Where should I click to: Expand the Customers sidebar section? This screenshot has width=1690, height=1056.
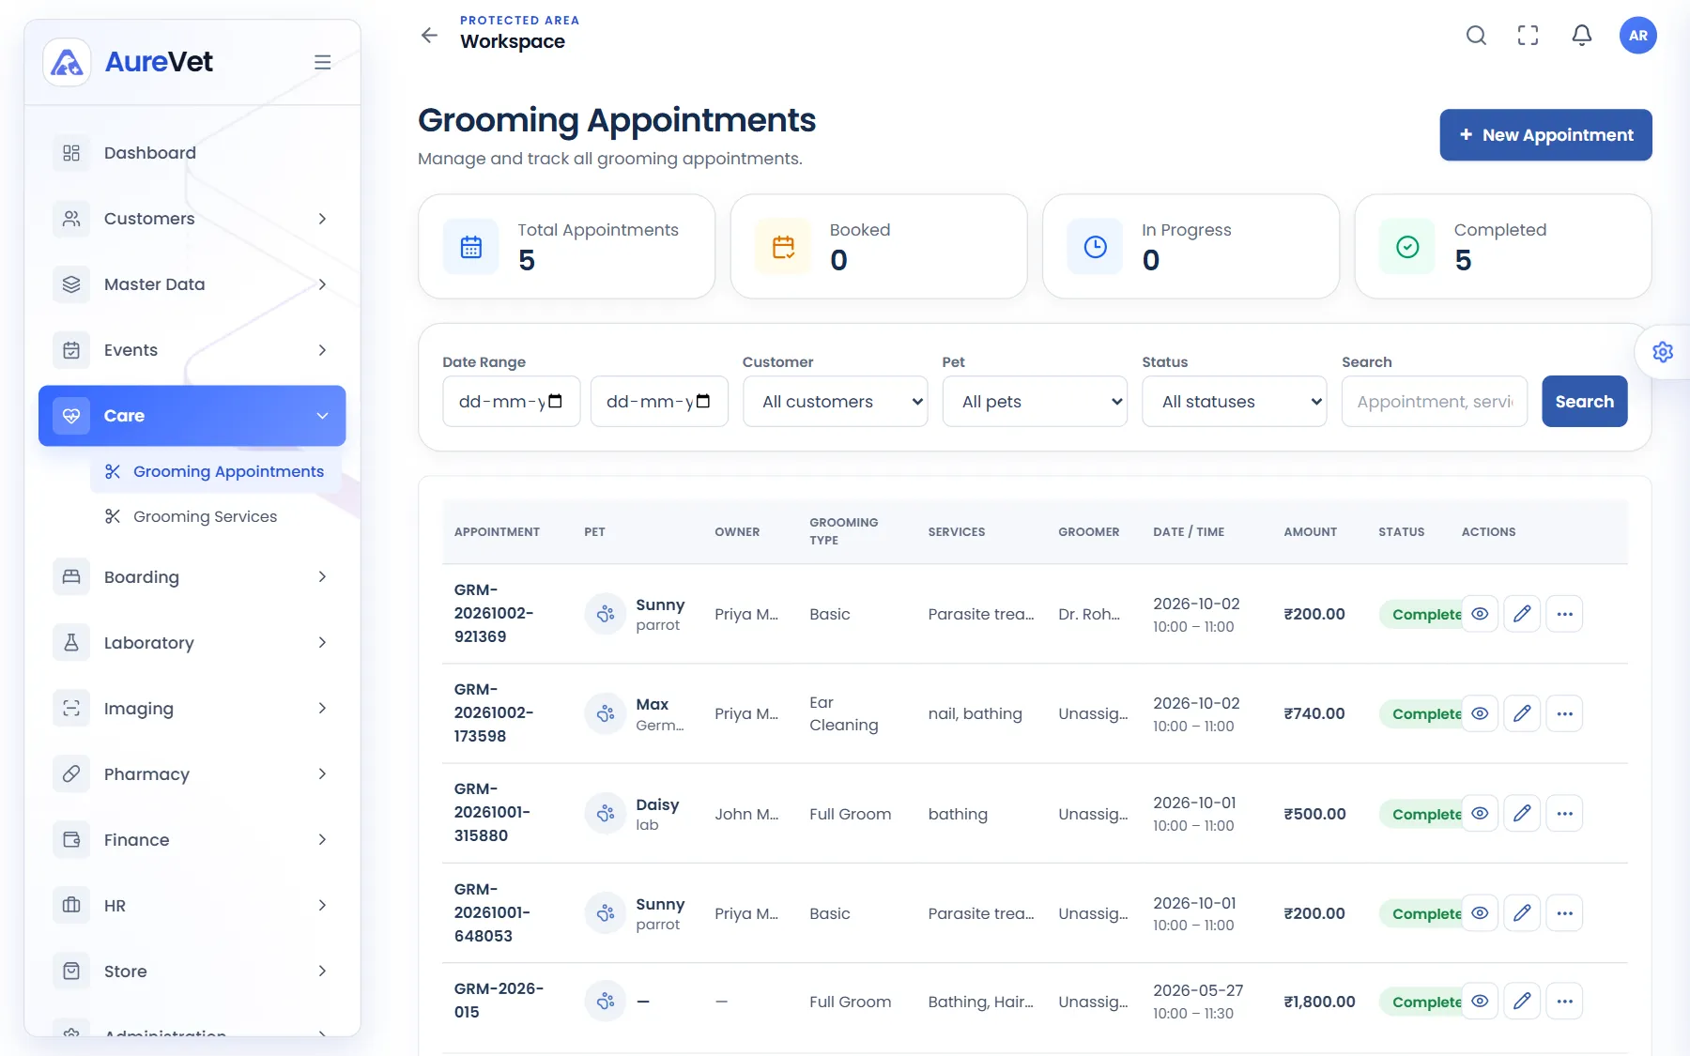(x=192, y=219)
